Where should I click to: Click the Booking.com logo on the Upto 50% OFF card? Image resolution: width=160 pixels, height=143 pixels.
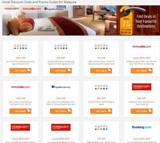[142, 127]
